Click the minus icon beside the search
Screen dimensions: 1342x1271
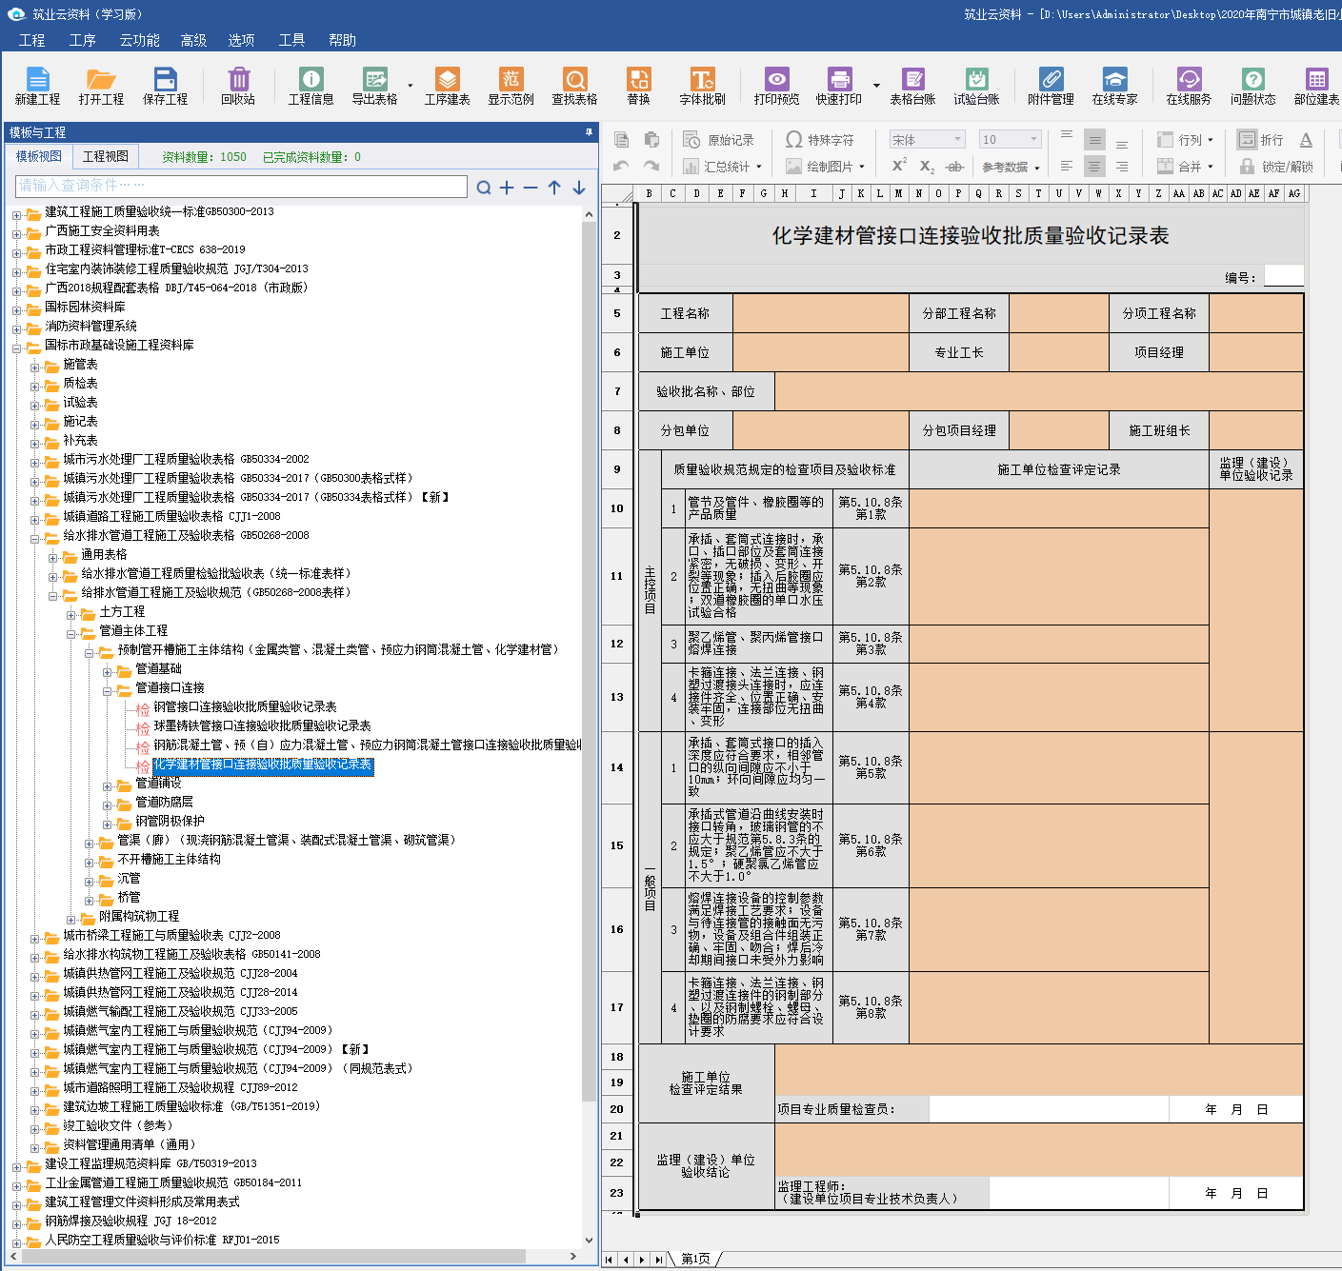(x=531, y=188)
